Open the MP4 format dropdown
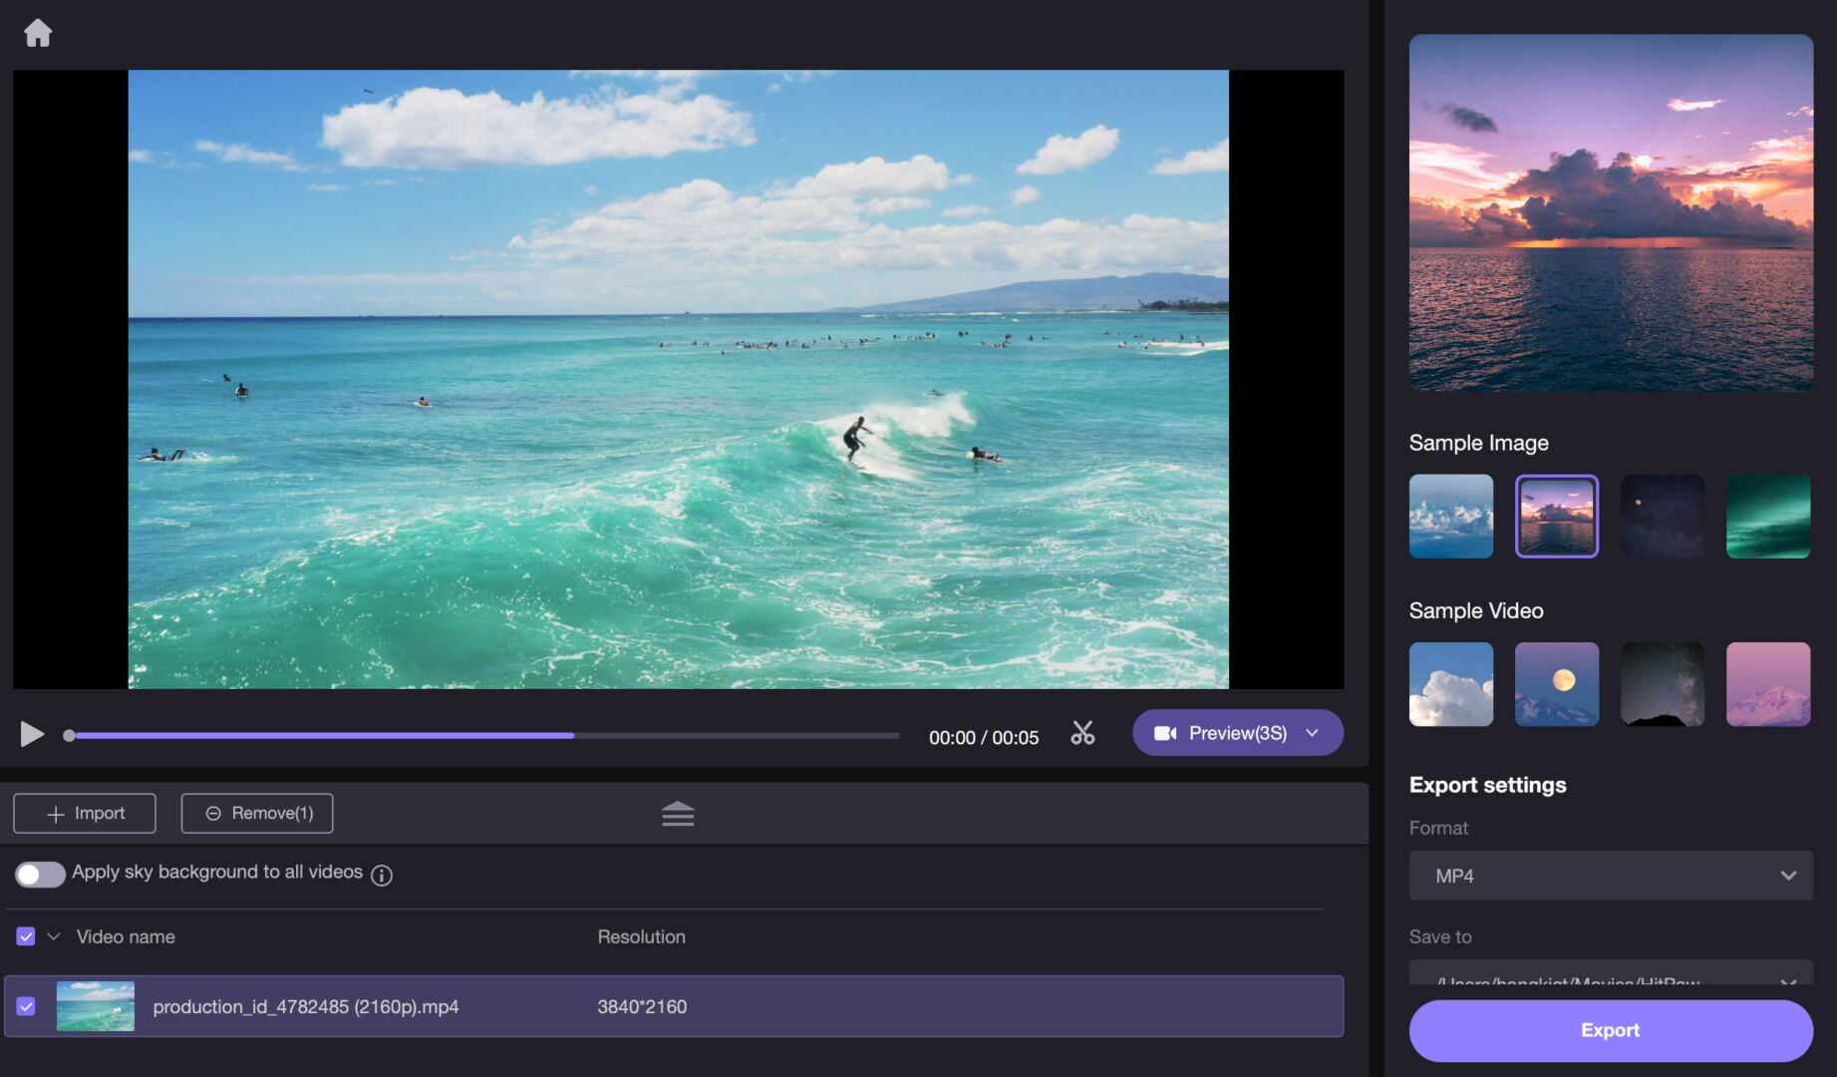 click(1611, 876)
